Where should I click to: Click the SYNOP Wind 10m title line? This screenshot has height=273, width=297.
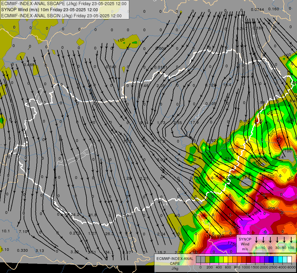(50, 10)
